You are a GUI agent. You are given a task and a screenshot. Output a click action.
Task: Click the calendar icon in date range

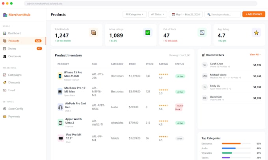[x=173, y=14]
